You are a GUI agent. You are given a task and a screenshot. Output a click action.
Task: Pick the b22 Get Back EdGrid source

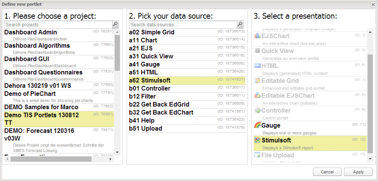(x=187, y=104)
